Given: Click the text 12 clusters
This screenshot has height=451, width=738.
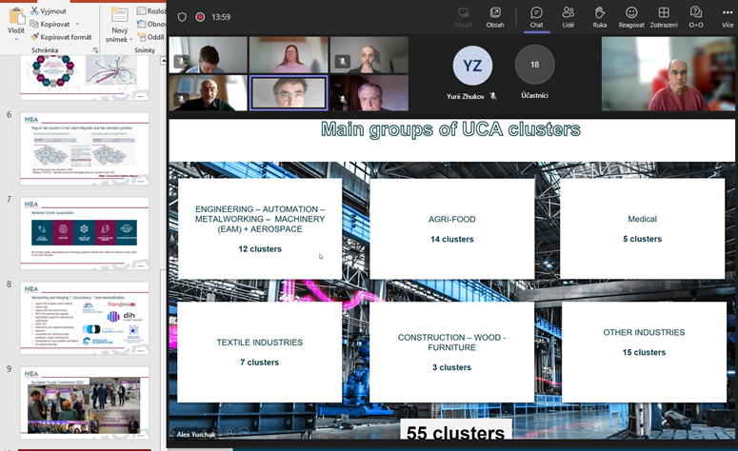Looking at the screenshot, I should [x=260, y=248].
